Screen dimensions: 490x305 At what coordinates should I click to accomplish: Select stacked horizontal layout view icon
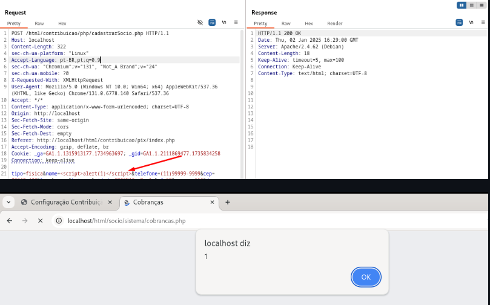click(x=472, y=5)
